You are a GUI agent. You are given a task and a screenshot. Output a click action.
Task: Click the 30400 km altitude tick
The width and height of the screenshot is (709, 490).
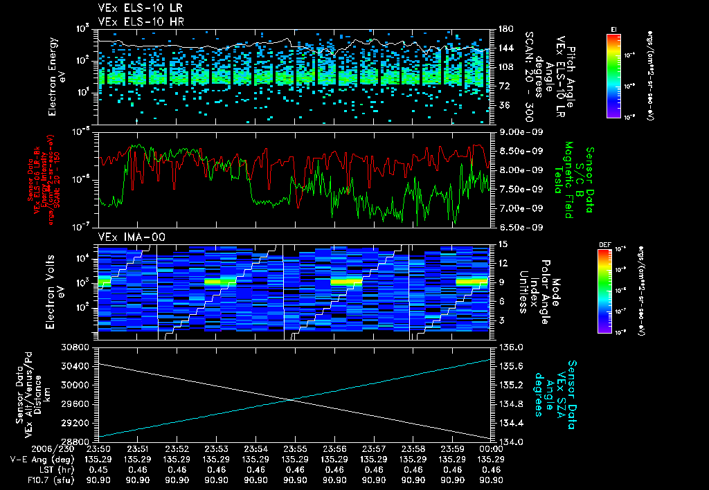pyautogui.click(x=74, y=366)
